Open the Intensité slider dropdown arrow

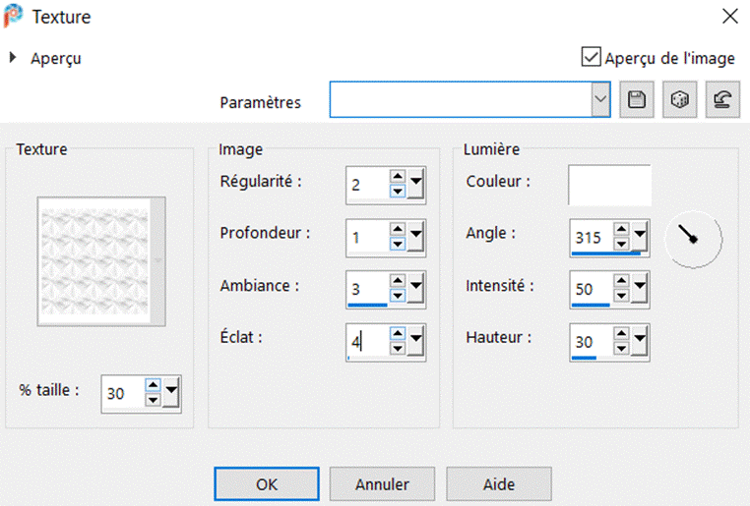pos(641,289)
